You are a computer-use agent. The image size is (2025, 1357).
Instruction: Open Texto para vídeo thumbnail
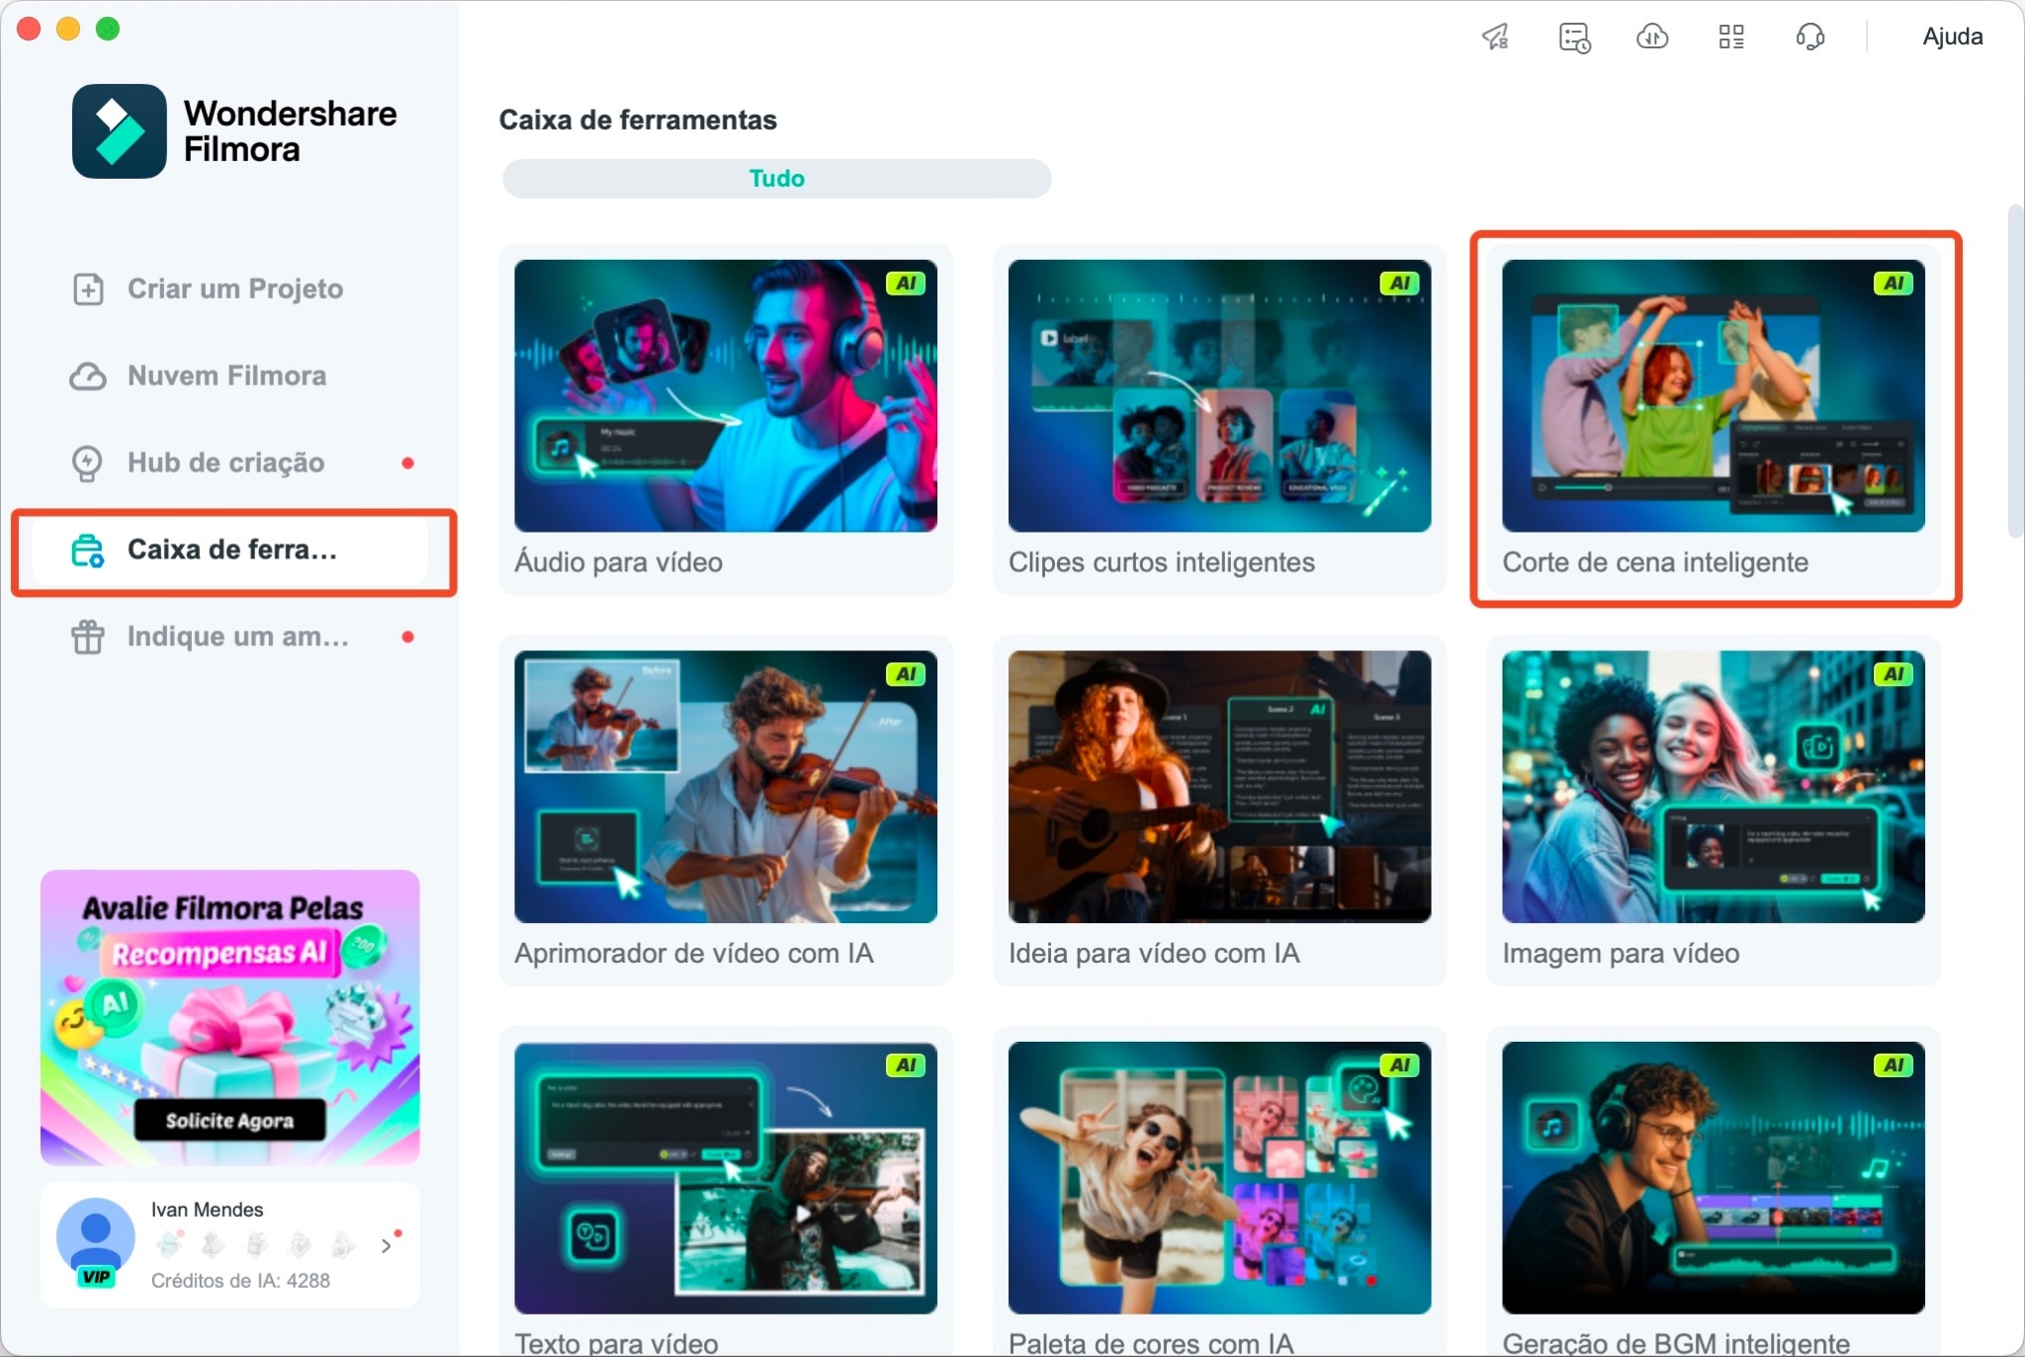tap(726, 1178)
